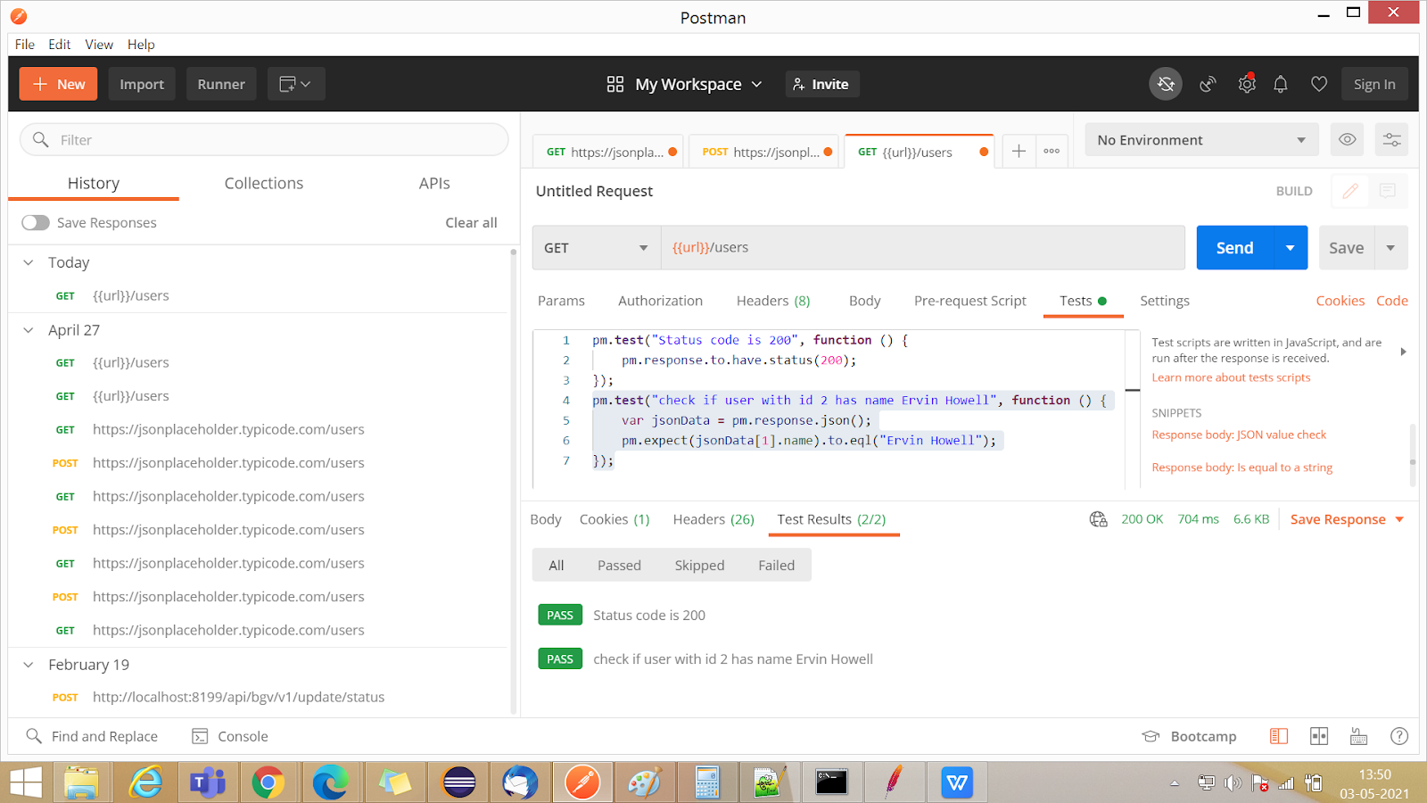
Task: Open the volume icon in system tray
Action: [1233, 782]
